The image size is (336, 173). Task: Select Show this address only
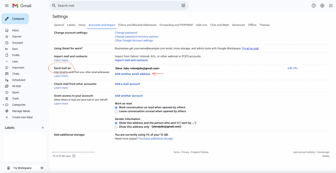click(x=116, y=127)
